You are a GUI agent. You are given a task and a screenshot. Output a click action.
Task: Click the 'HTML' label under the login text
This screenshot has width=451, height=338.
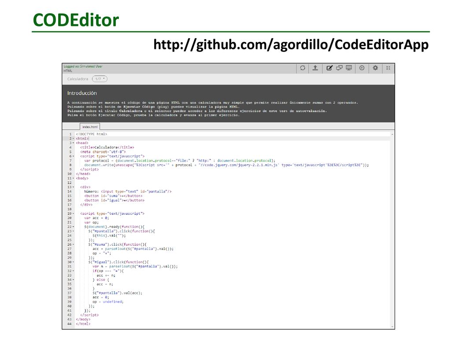pos(68,71)
